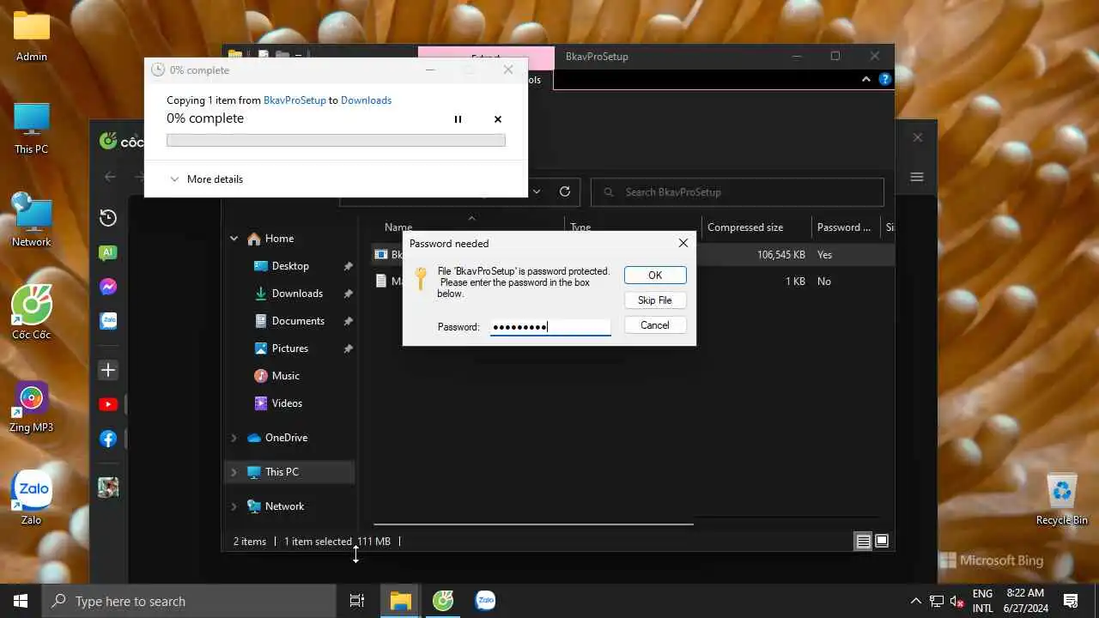Open Facebook in Cốc Cốc sidebar

pyautogui.click(x=108, y=439)
